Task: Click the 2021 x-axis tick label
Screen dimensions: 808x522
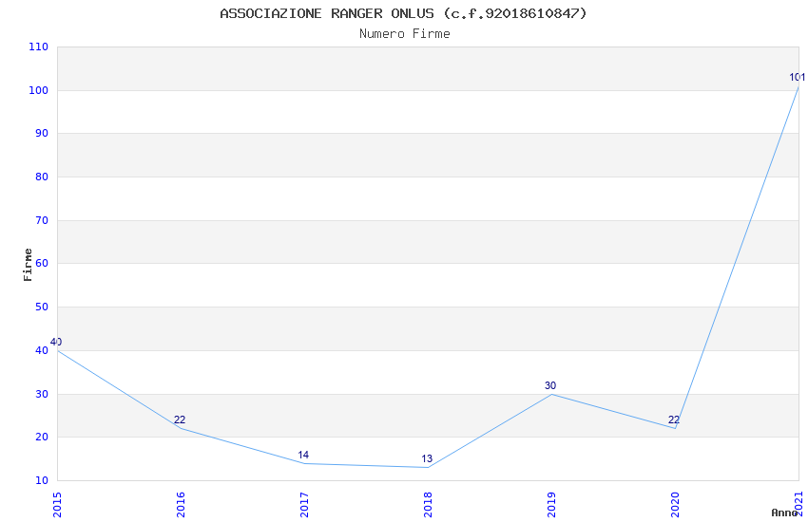Action: (x=798, y=505)
